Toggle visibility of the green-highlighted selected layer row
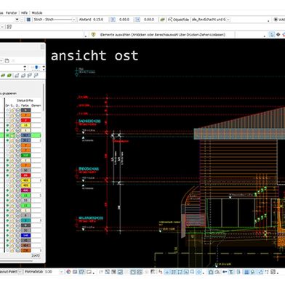The image size is (285, 285). (7, 135)
